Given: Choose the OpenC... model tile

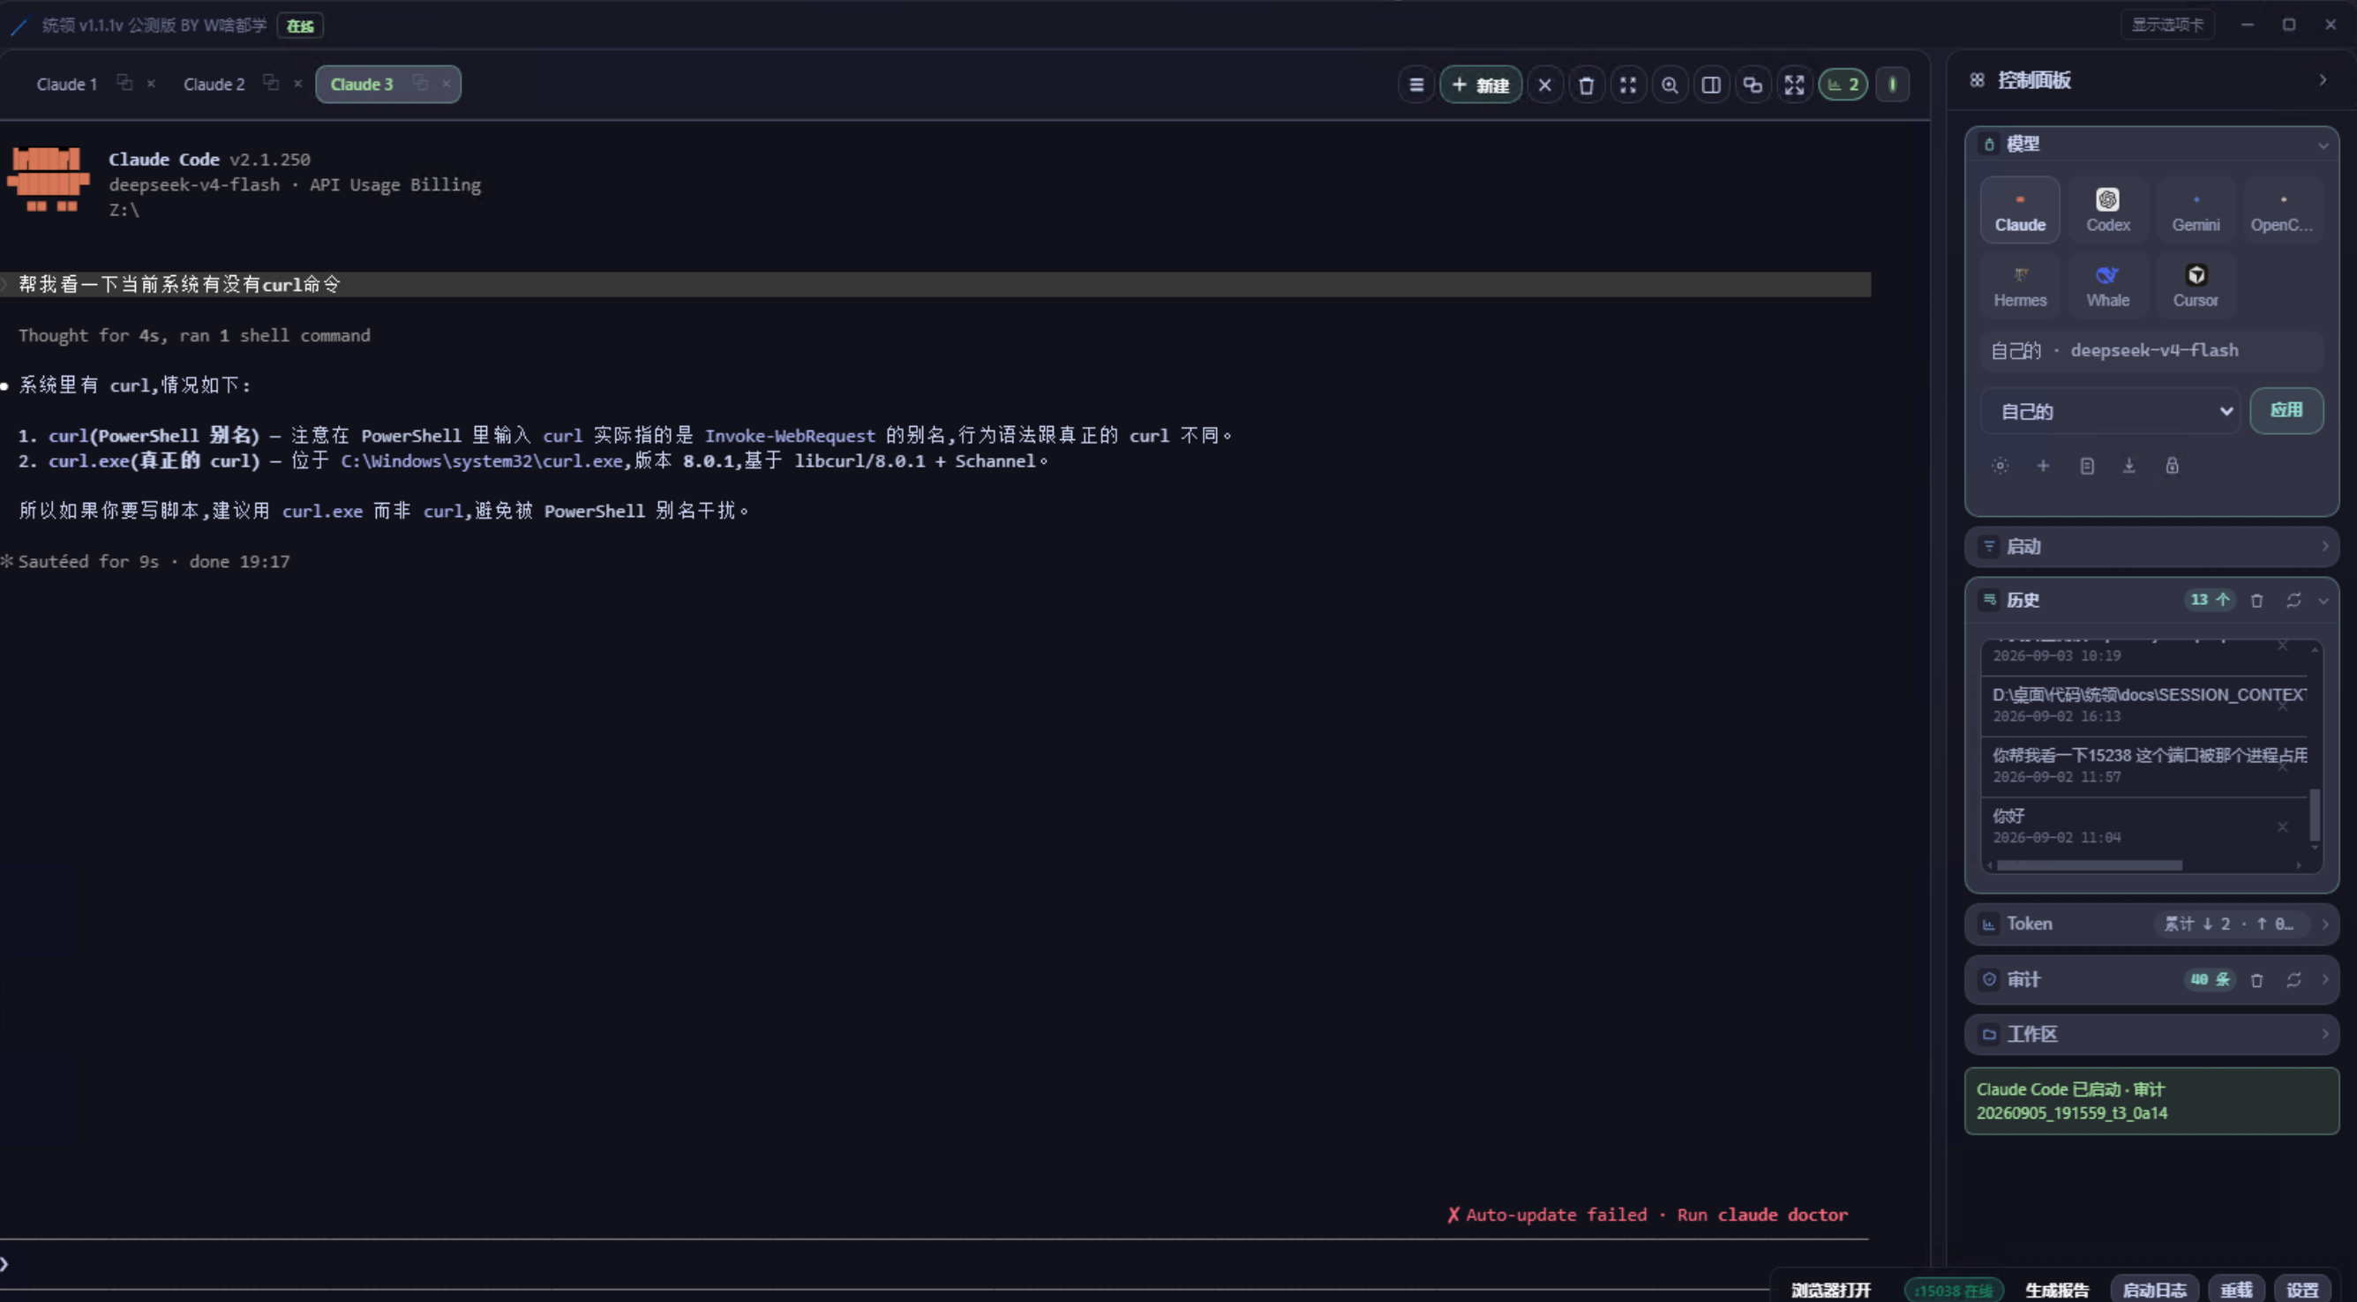Looking at the screenshot, I should [x=2282, y=209].
